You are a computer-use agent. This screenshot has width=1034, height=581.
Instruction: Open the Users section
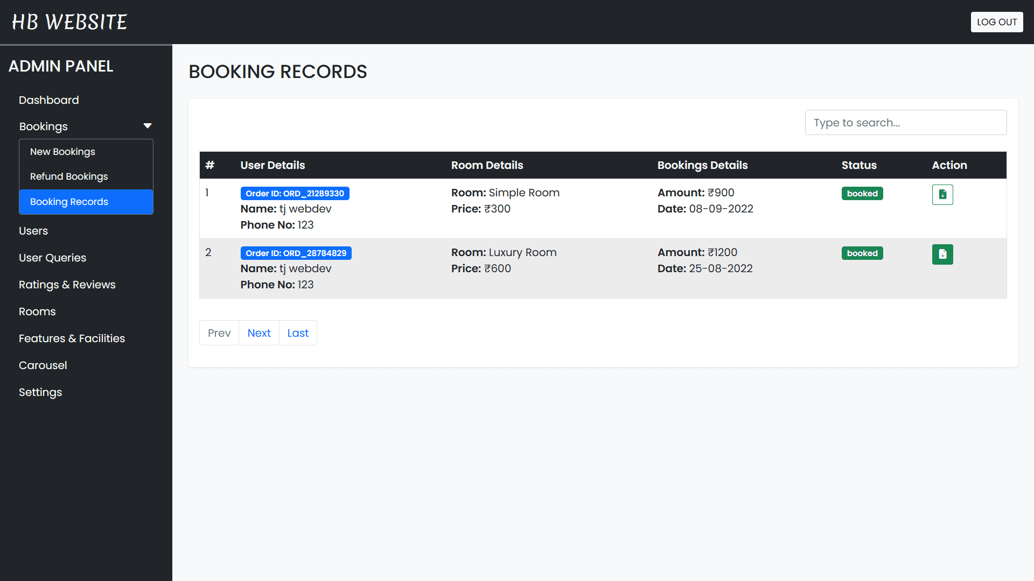click(x=33, y=231)
